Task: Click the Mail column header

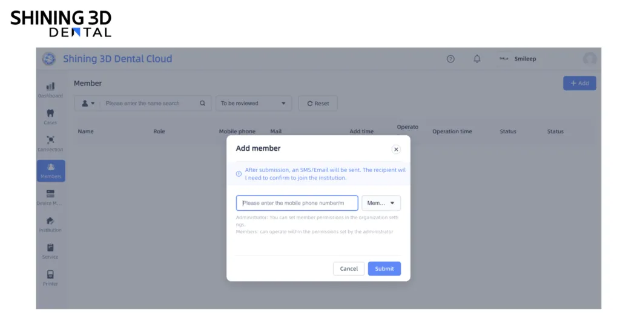Action: click(x=276, y=131)
